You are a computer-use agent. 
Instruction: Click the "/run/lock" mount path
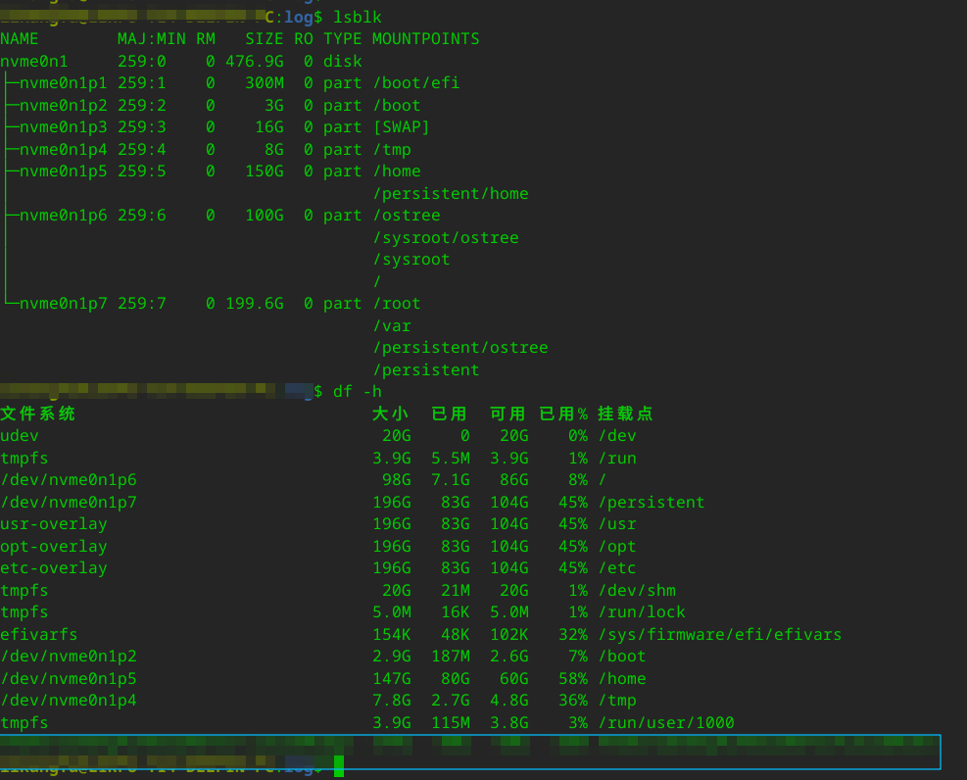pyautogui.click(x=642, y=611)
